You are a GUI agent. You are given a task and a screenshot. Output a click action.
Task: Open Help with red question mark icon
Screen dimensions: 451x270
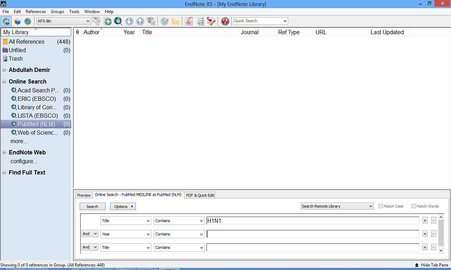tap(225, 21)
